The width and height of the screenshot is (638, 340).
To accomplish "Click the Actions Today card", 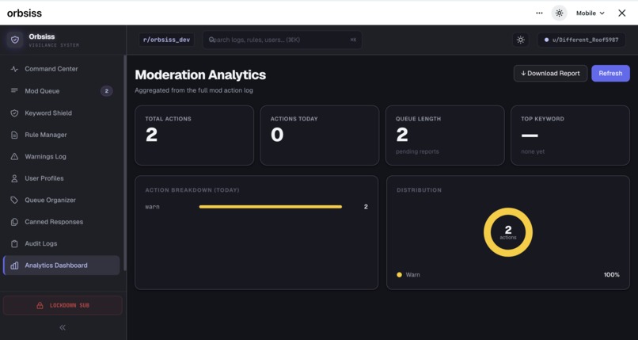I will coord(320,136).
